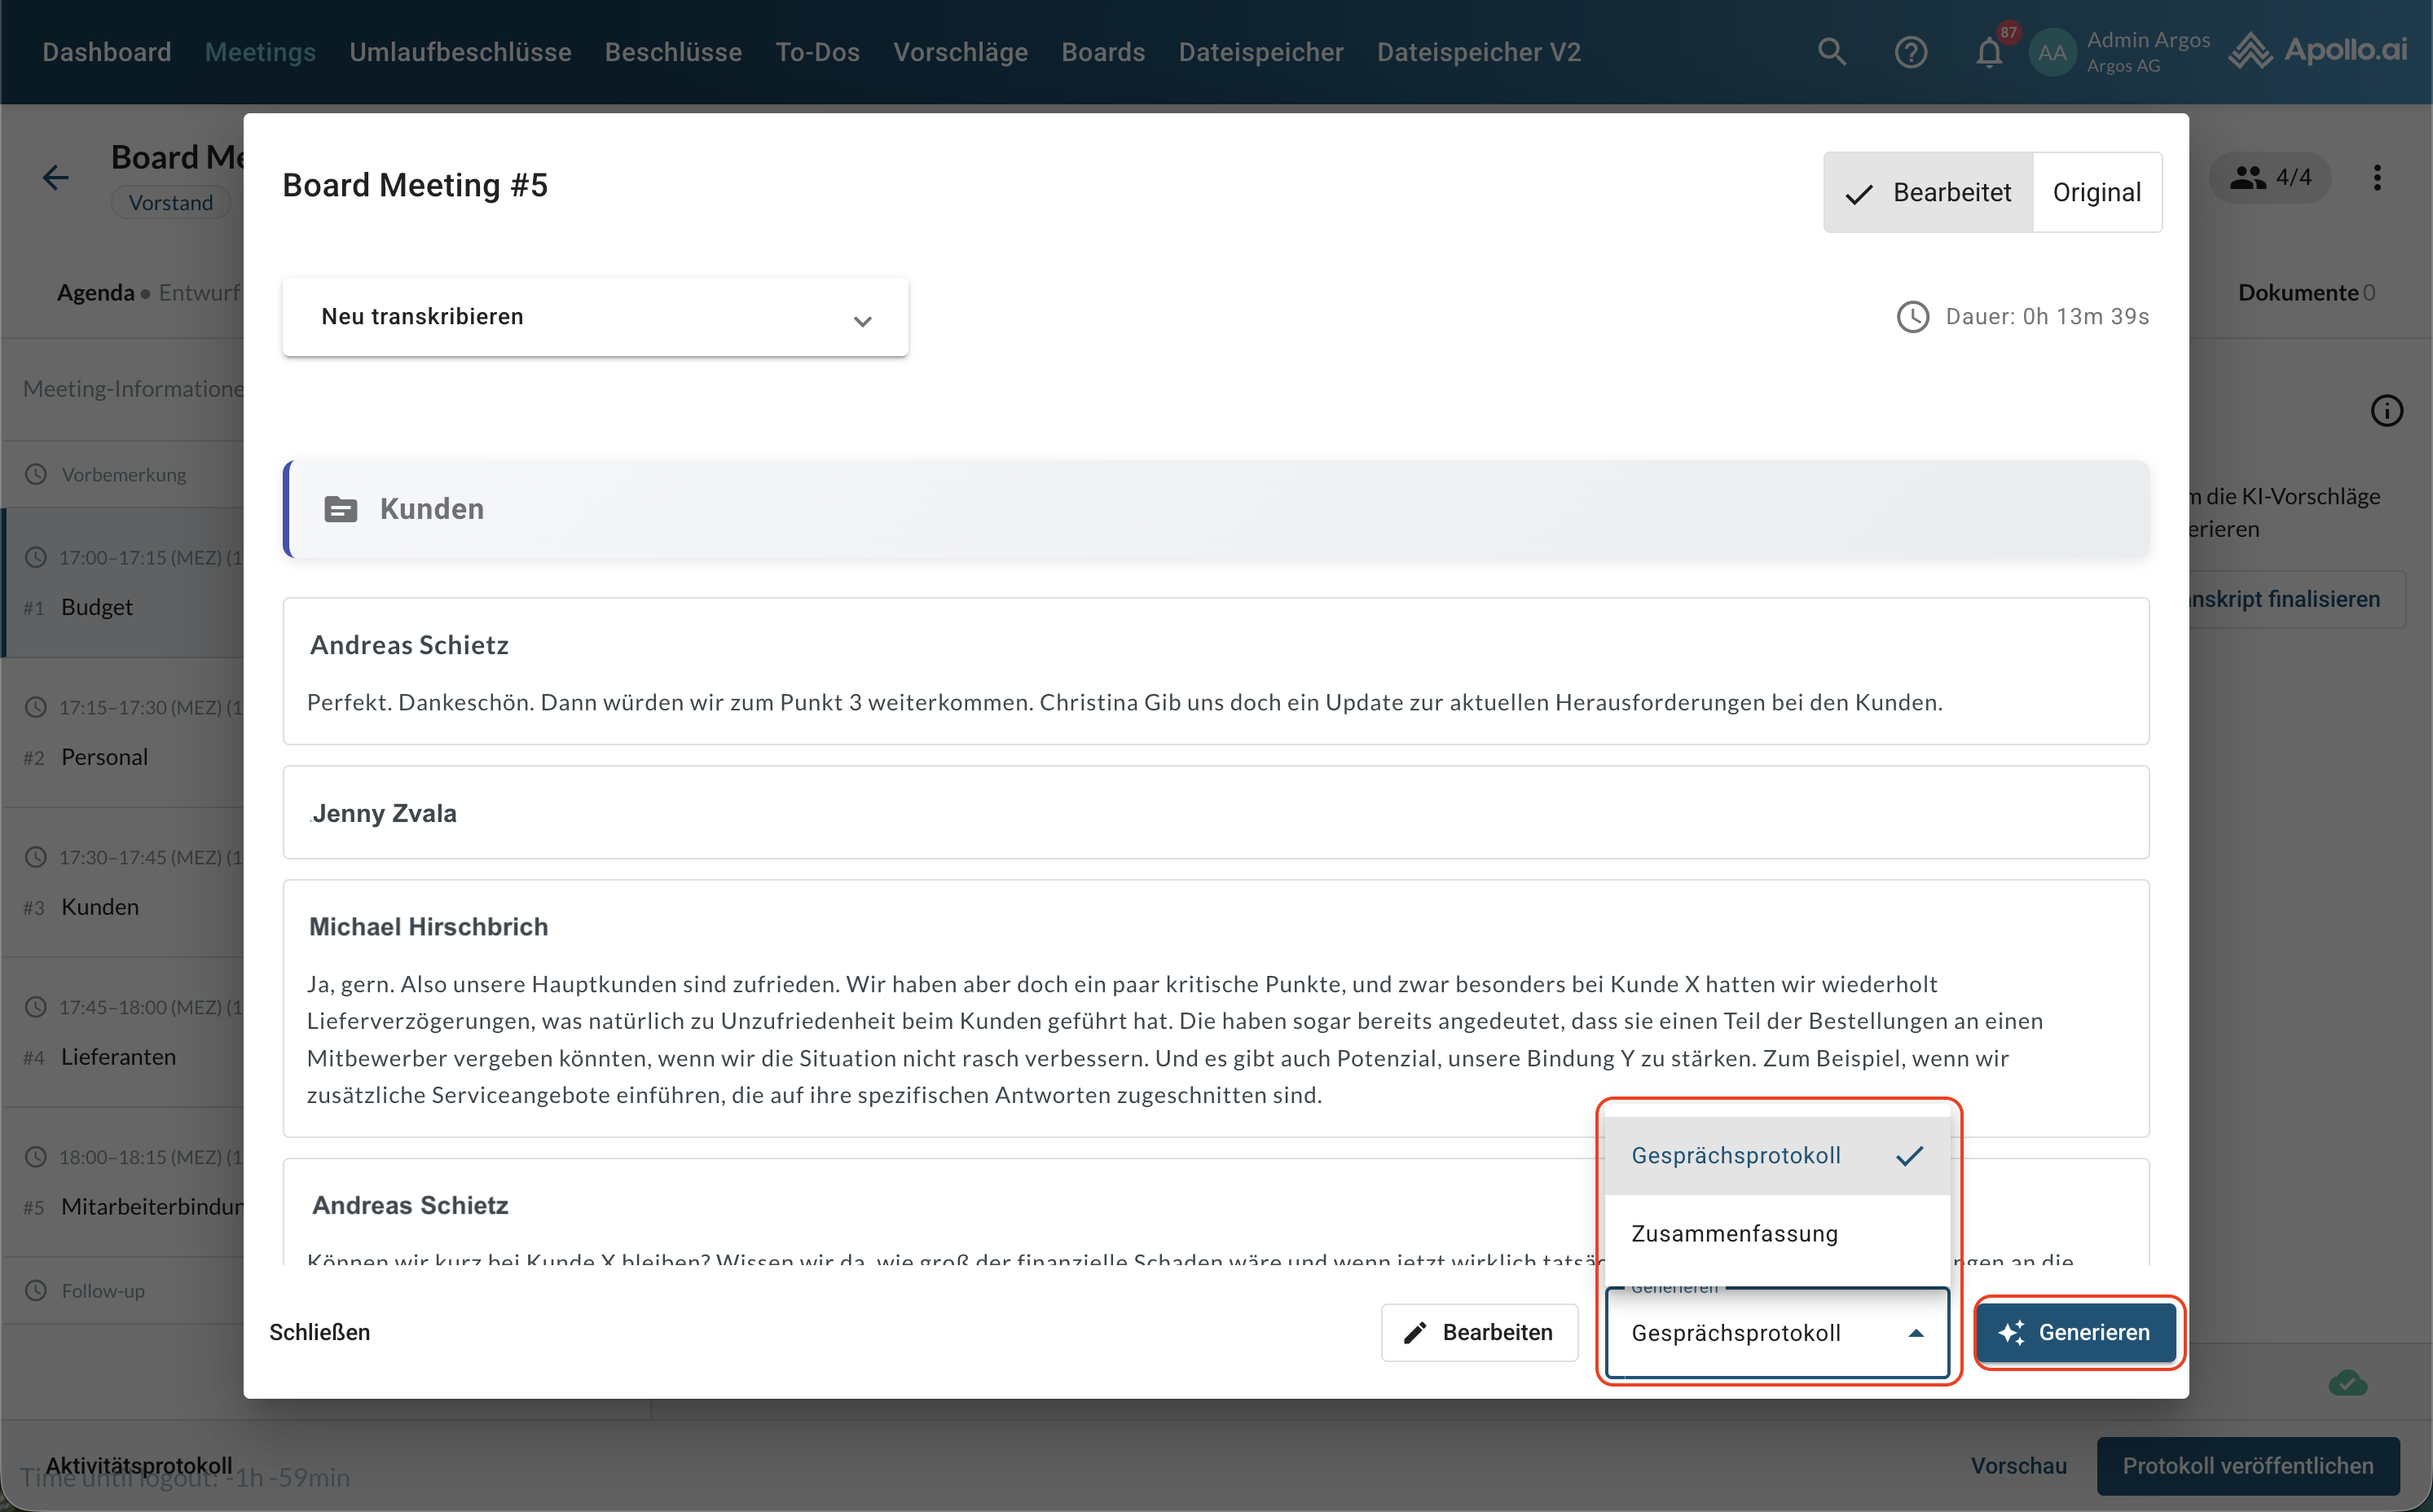Switch to Original transcript view
This screenshot has width=2433, height=1512.
(x=2096, y=192)
